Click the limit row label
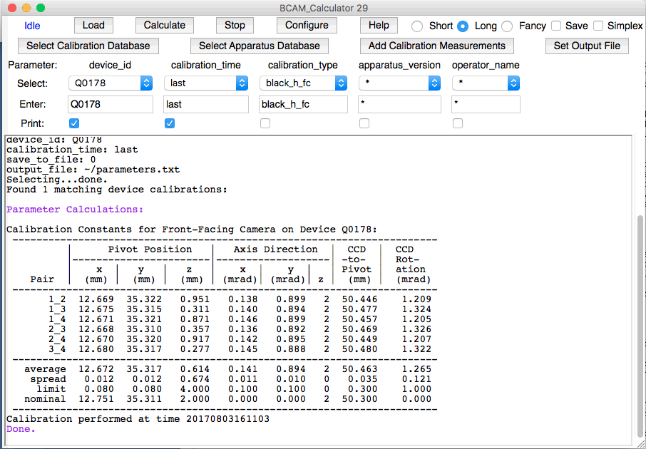 coord(51,389)
